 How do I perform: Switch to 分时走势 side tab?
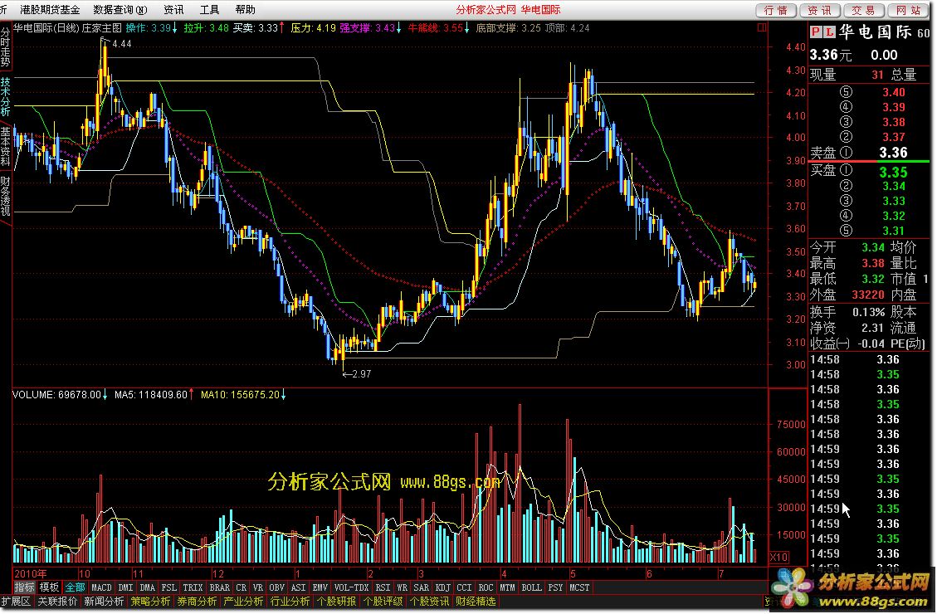[5, 48]
